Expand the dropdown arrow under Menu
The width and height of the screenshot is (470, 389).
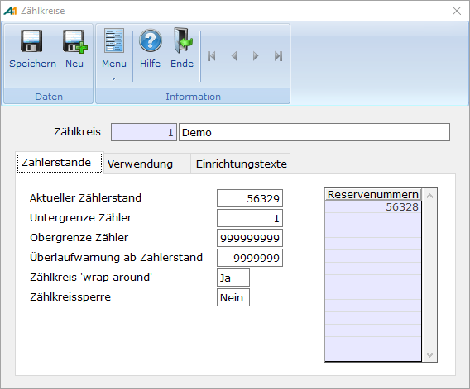point(113,79)
